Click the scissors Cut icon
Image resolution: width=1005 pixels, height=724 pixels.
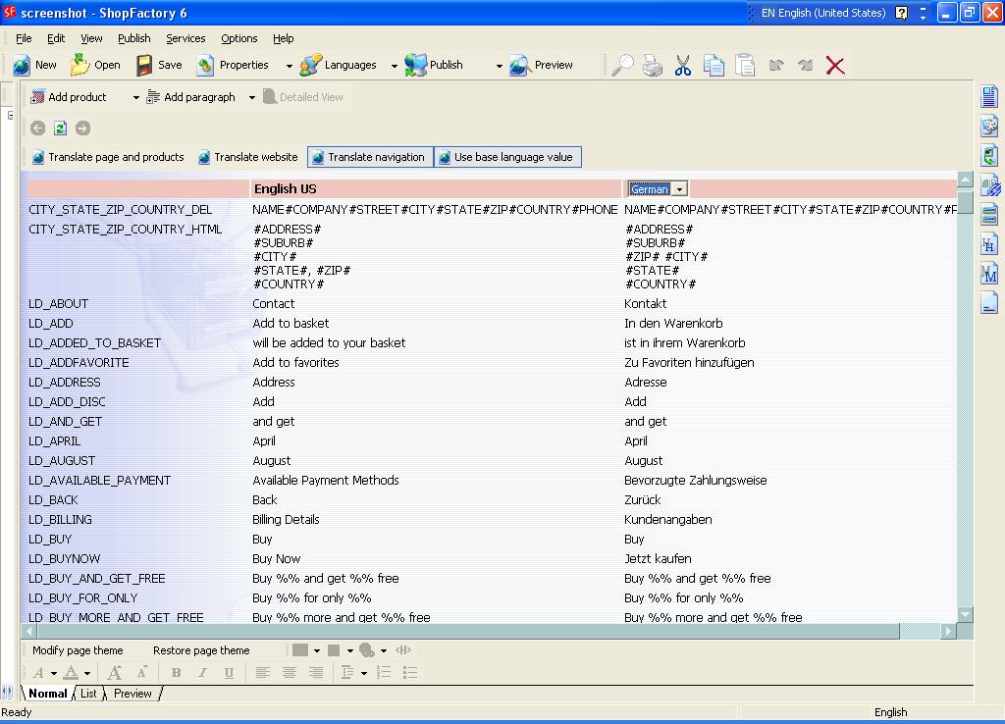(x=683, y=66)
